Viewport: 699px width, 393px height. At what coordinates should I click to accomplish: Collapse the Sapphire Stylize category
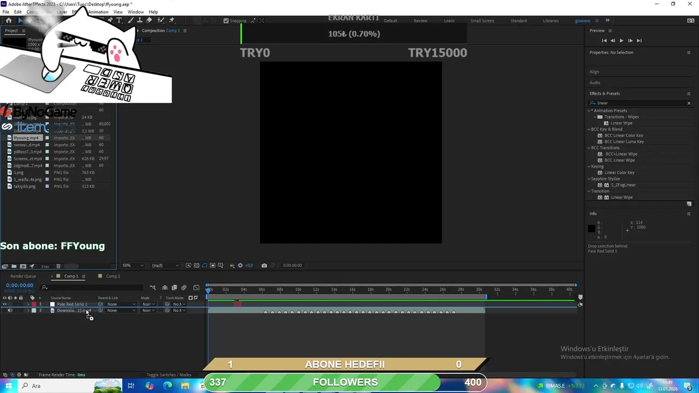point(590,178)
